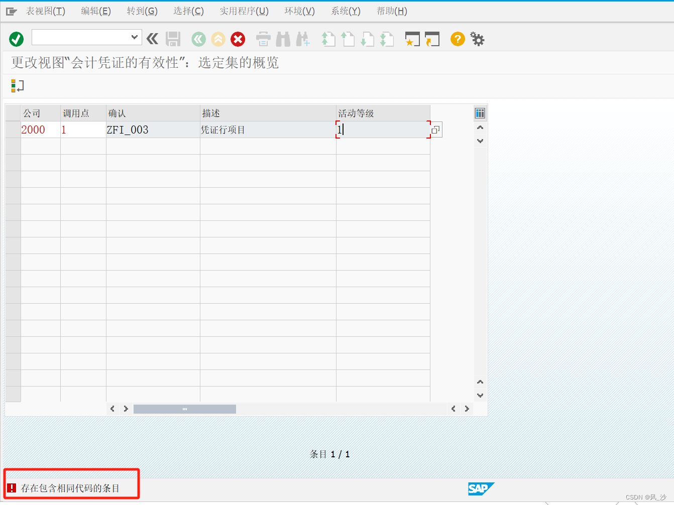Open the 环境(V) menu
This screenshot has width=674, height=505.
pos(299,11)
